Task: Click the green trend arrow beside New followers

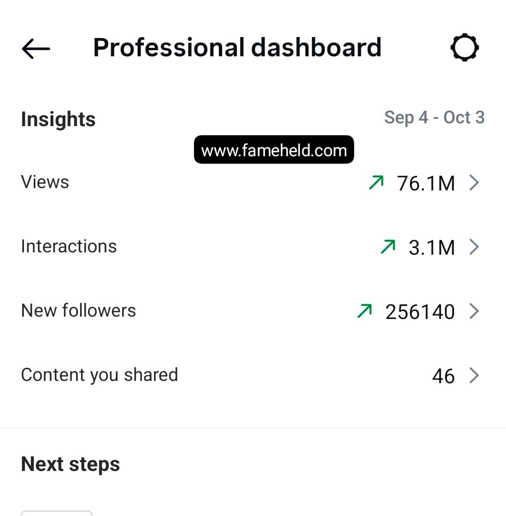Action: [365, 311]
